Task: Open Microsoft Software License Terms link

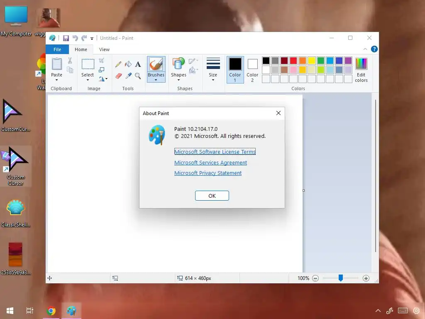Action: (x=215, y=152)
